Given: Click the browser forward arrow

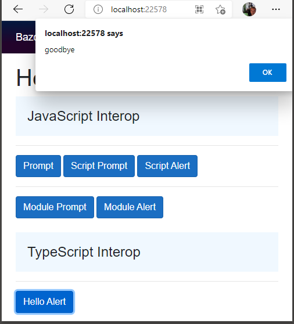Looking at the screenshot, I should 44,9.
